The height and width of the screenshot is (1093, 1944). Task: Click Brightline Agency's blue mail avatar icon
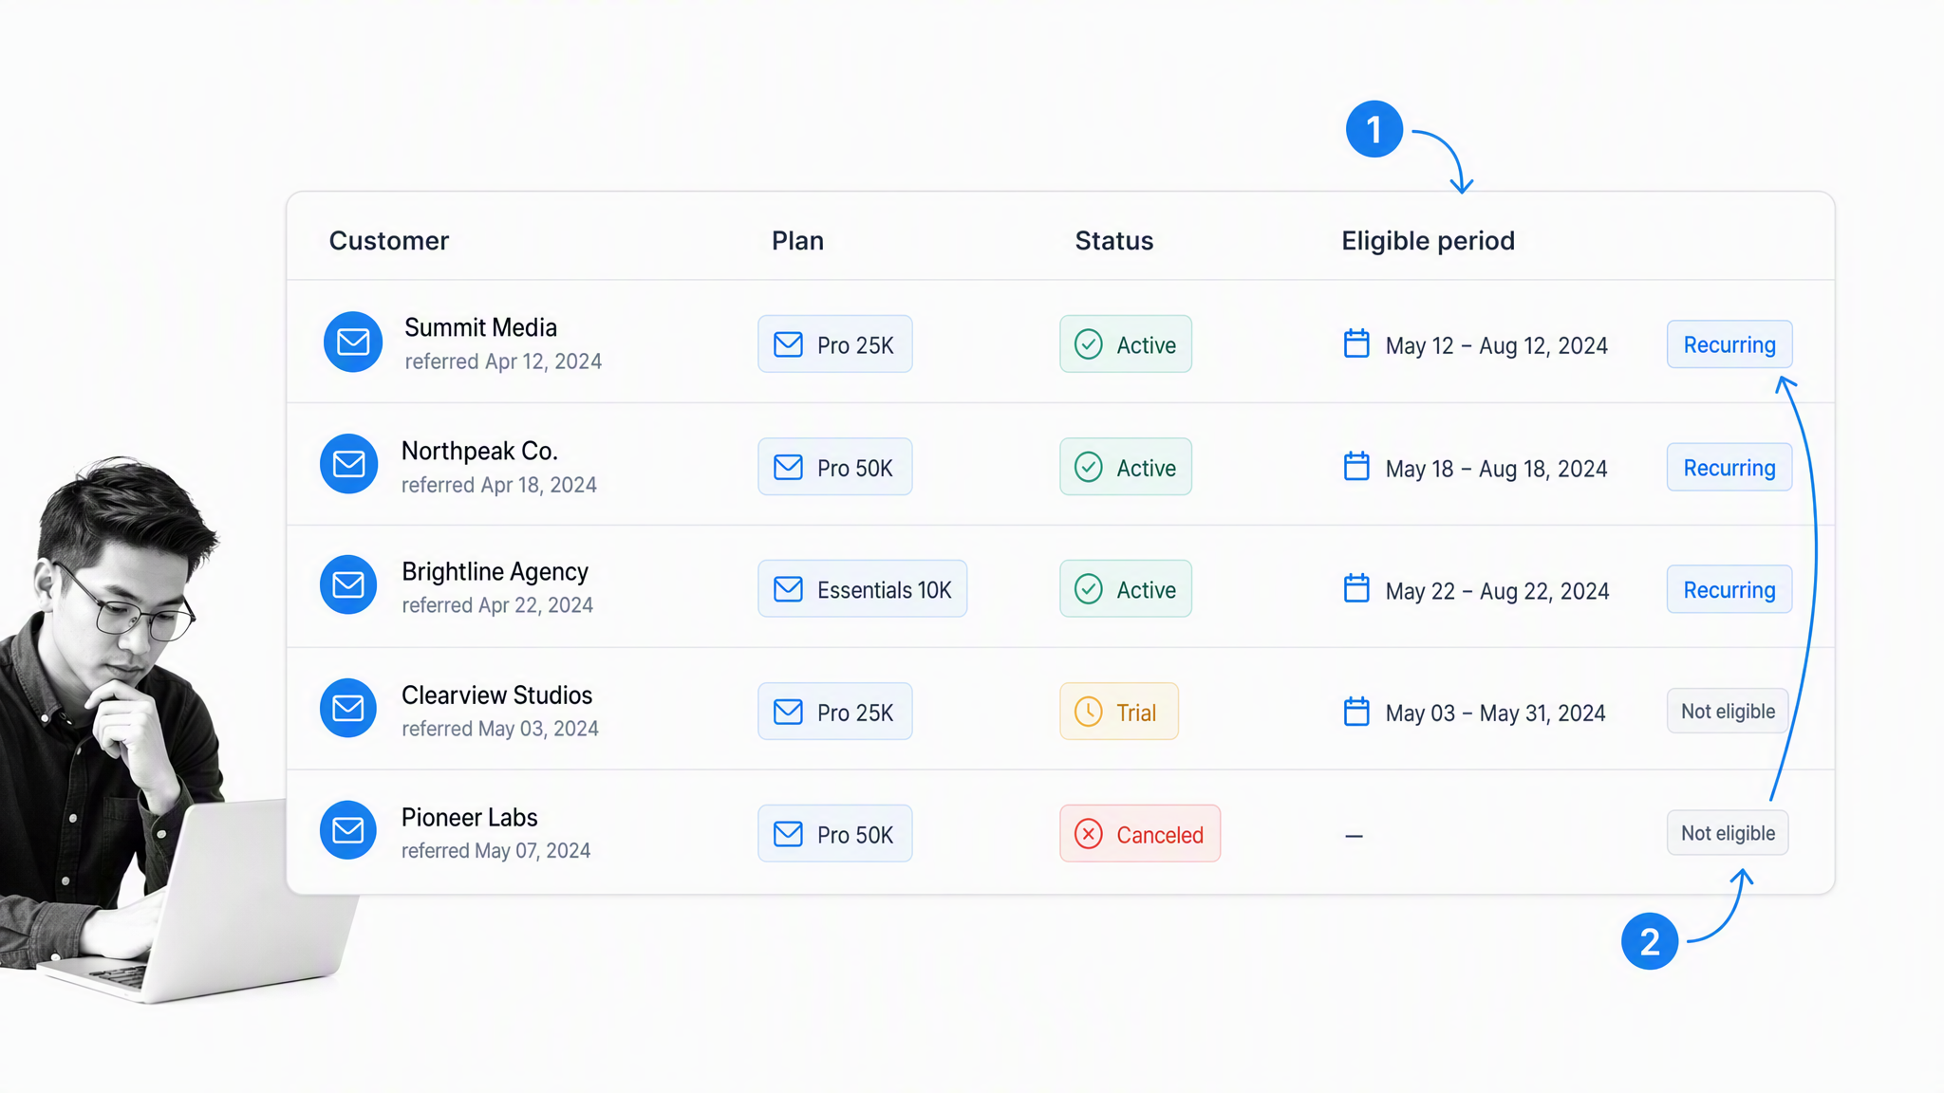[348, 584]
